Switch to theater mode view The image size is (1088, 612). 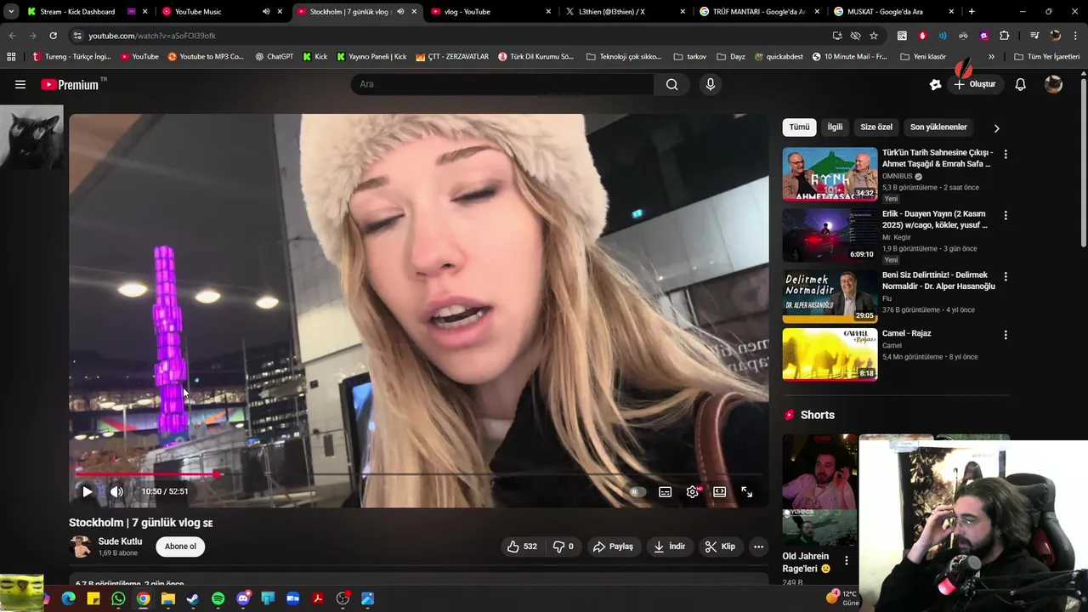coord(720,491)
